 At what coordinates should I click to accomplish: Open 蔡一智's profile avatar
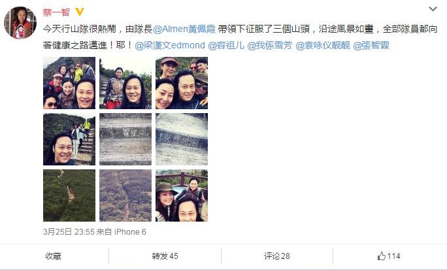click(20, 23)
